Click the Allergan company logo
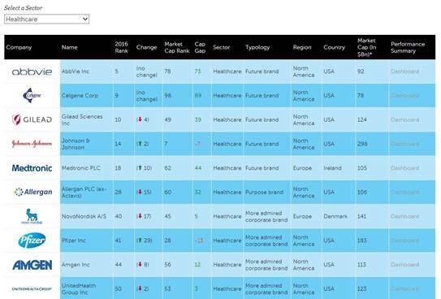441x299 pixels. point(32,192)
